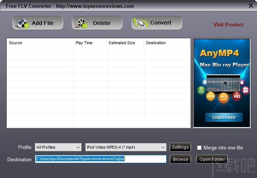Image resolution: width=257 pixels, height=178 pixels.
Task: Open the profile Settings
Action: [180, 147]
